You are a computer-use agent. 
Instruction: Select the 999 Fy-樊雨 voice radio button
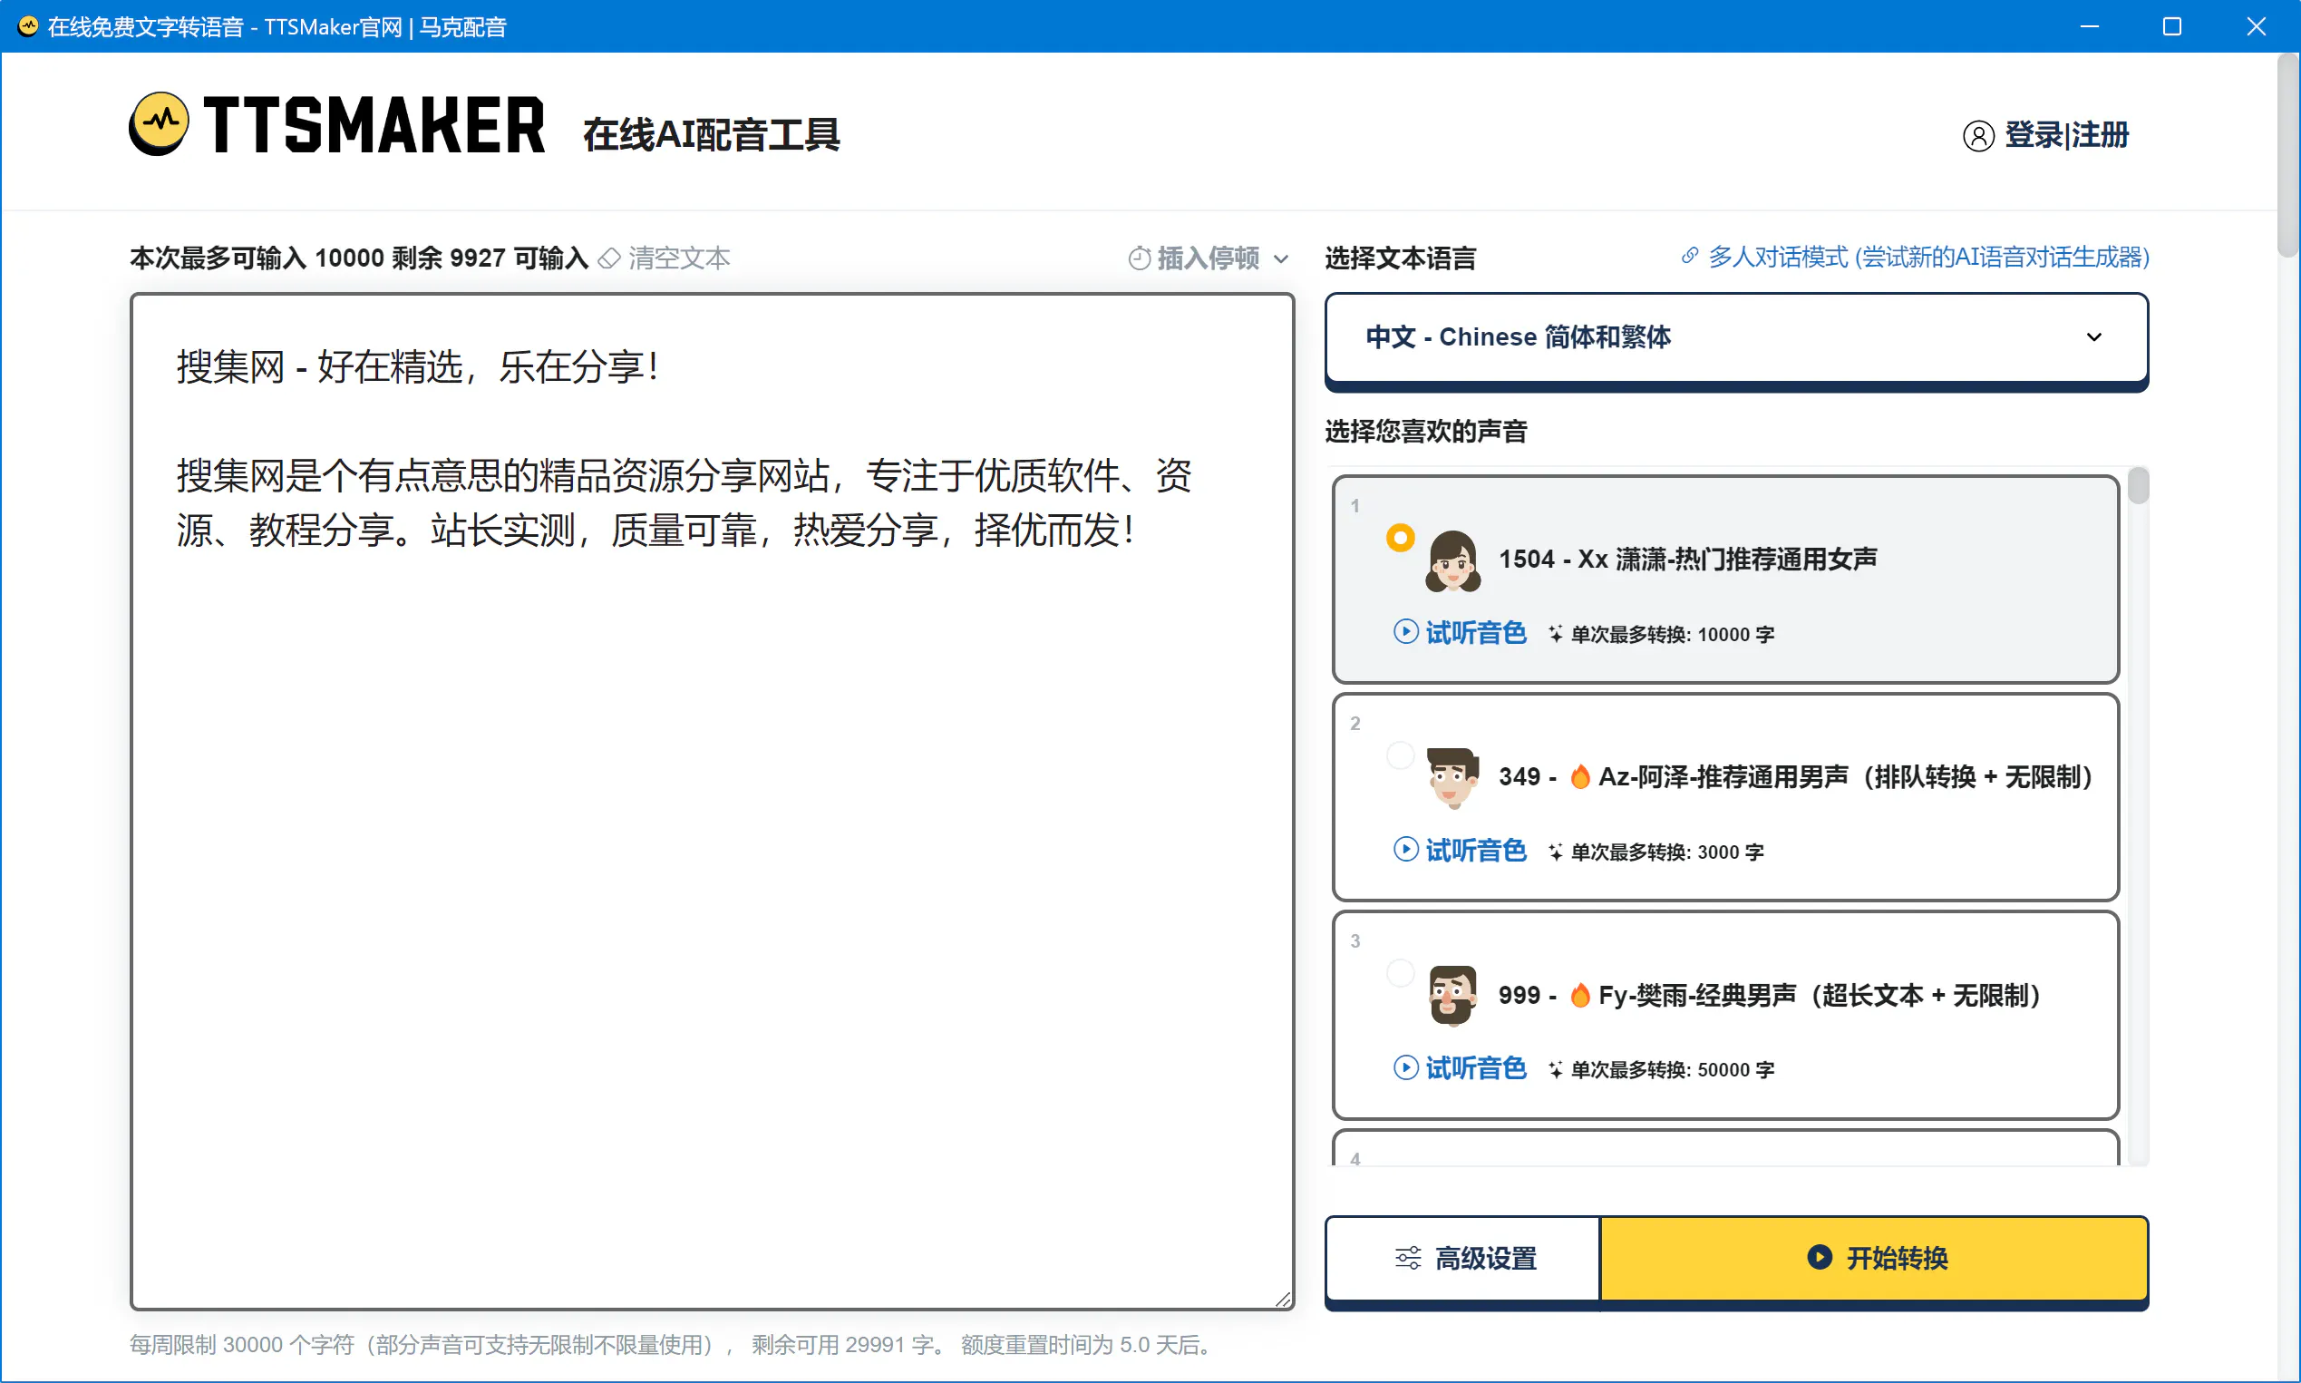click(x=1400, y=973)
